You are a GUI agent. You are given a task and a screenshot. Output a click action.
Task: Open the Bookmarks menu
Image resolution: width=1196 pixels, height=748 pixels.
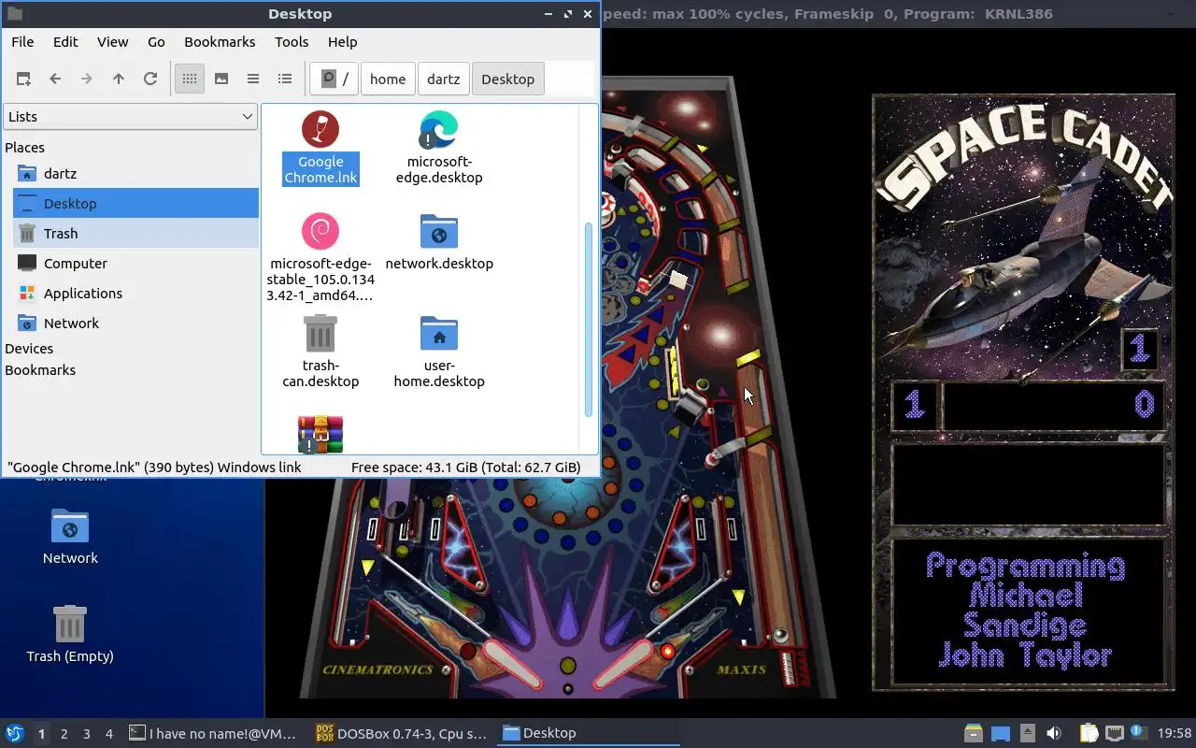coord(220,42)
